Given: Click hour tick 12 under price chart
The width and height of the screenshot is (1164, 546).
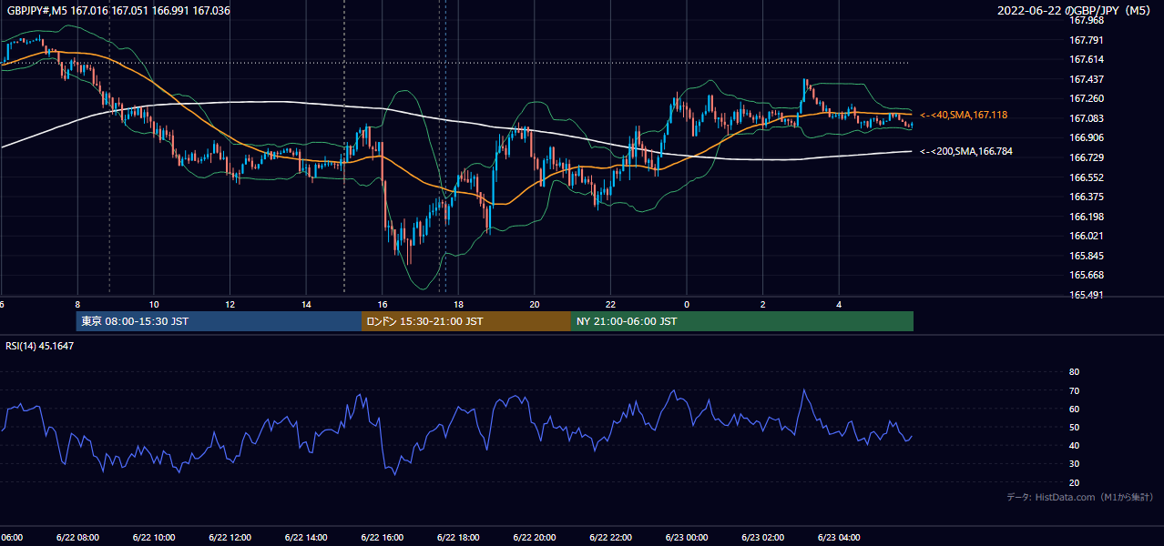Looking at the screenshot, I should tap(230, 305).
